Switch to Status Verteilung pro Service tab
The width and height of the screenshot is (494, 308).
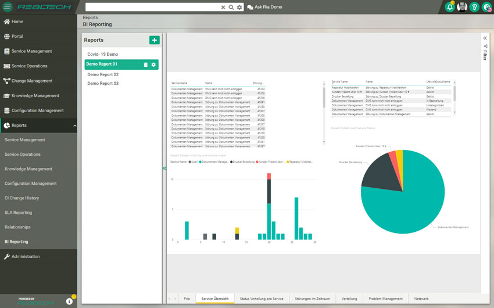(262, 299)
